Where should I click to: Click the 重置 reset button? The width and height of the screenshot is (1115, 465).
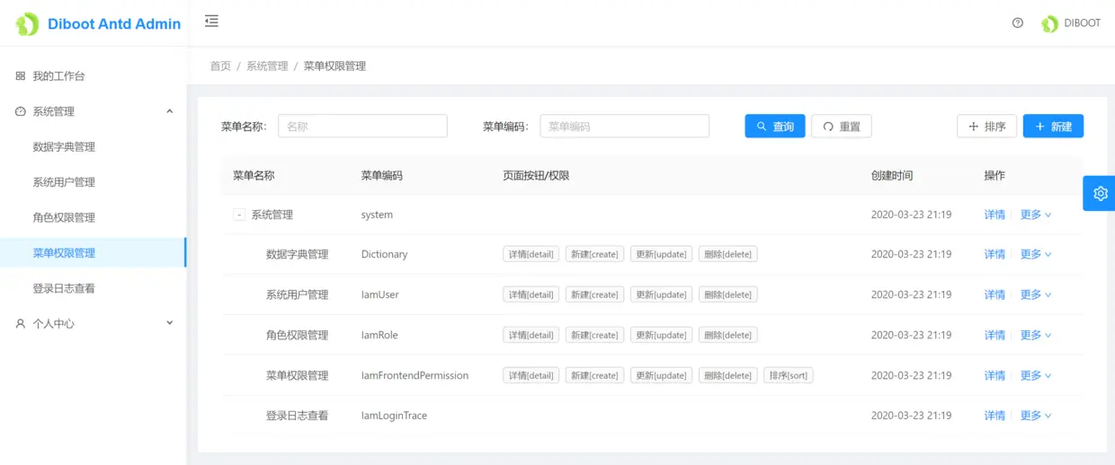[842, 127]
